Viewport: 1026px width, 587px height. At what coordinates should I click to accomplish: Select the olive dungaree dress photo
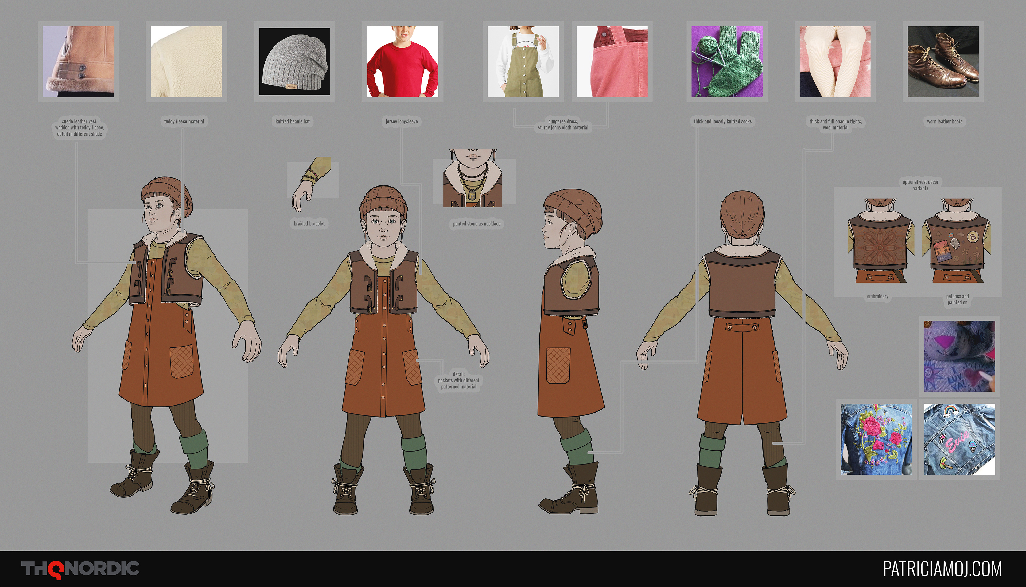pos(523,61)
